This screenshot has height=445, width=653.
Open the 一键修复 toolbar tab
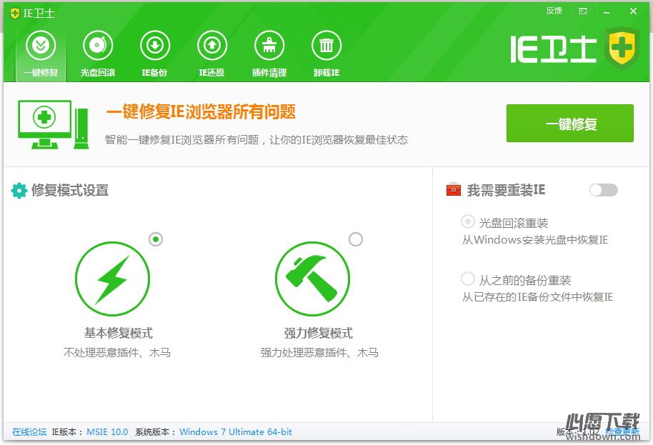click(x=41, y=55)
